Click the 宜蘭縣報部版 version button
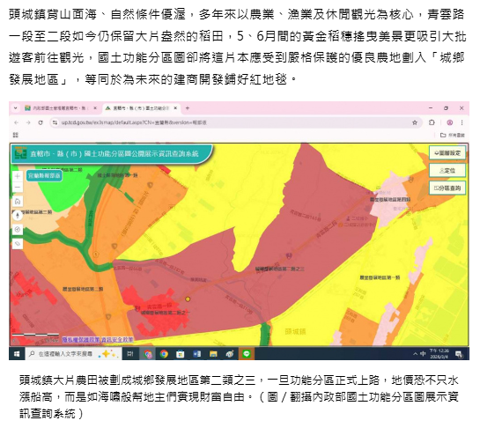The width and height of the screenshot is (480, 428). coord(44,176)
